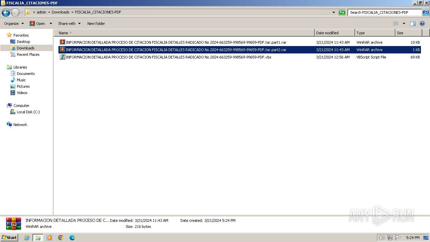This screenshot has width=430, height=242.
Task: Click the WinRAR icon of part2.rar
Action: tap(62, 50)
